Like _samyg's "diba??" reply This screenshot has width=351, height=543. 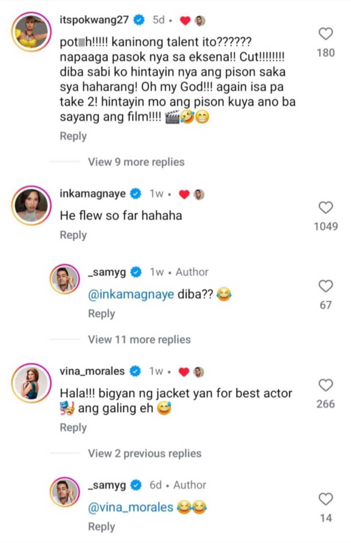tap(326, 286)
